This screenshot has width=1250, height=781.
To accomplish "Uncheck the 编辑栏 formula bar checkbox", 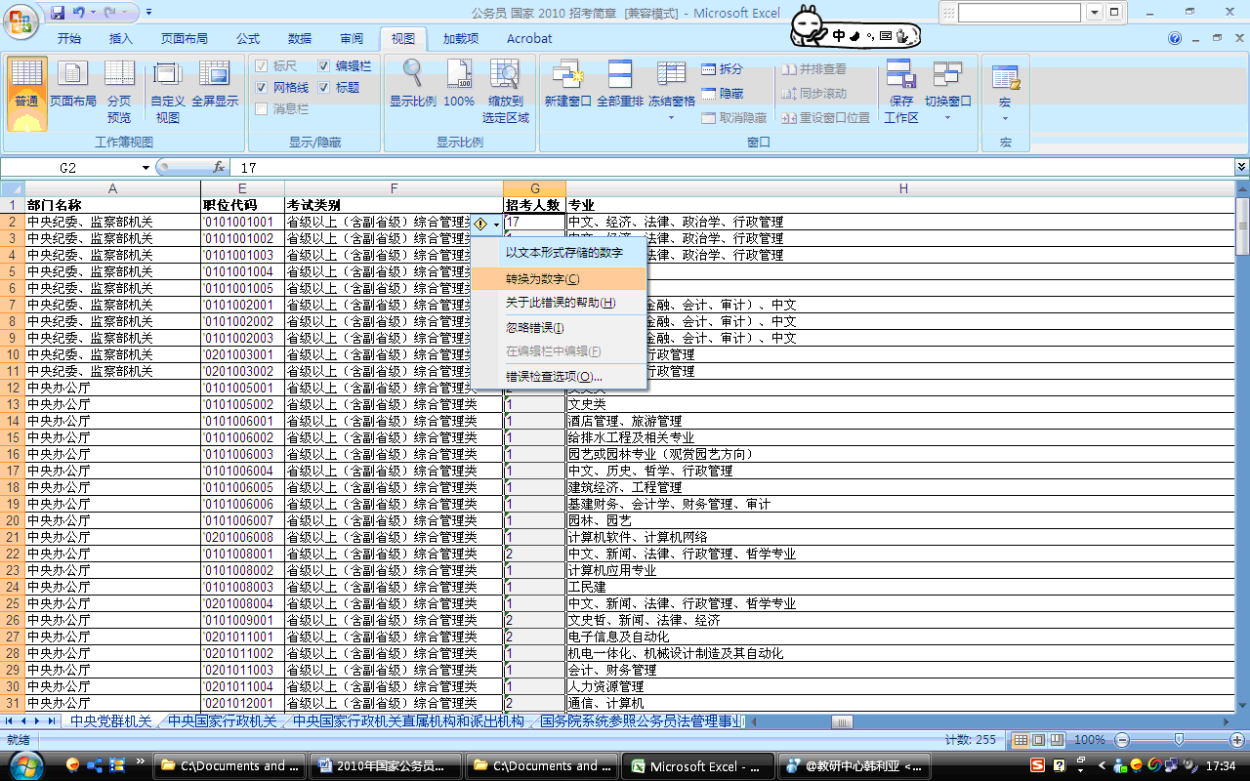I will [x=324, y=65].
